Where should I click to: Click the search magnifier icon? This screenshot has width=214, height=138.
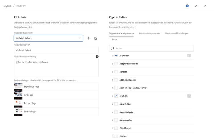pos(112,48)
